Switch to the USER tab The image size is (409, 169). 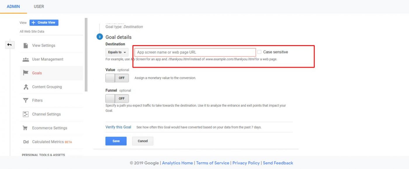tap(39, 6)
